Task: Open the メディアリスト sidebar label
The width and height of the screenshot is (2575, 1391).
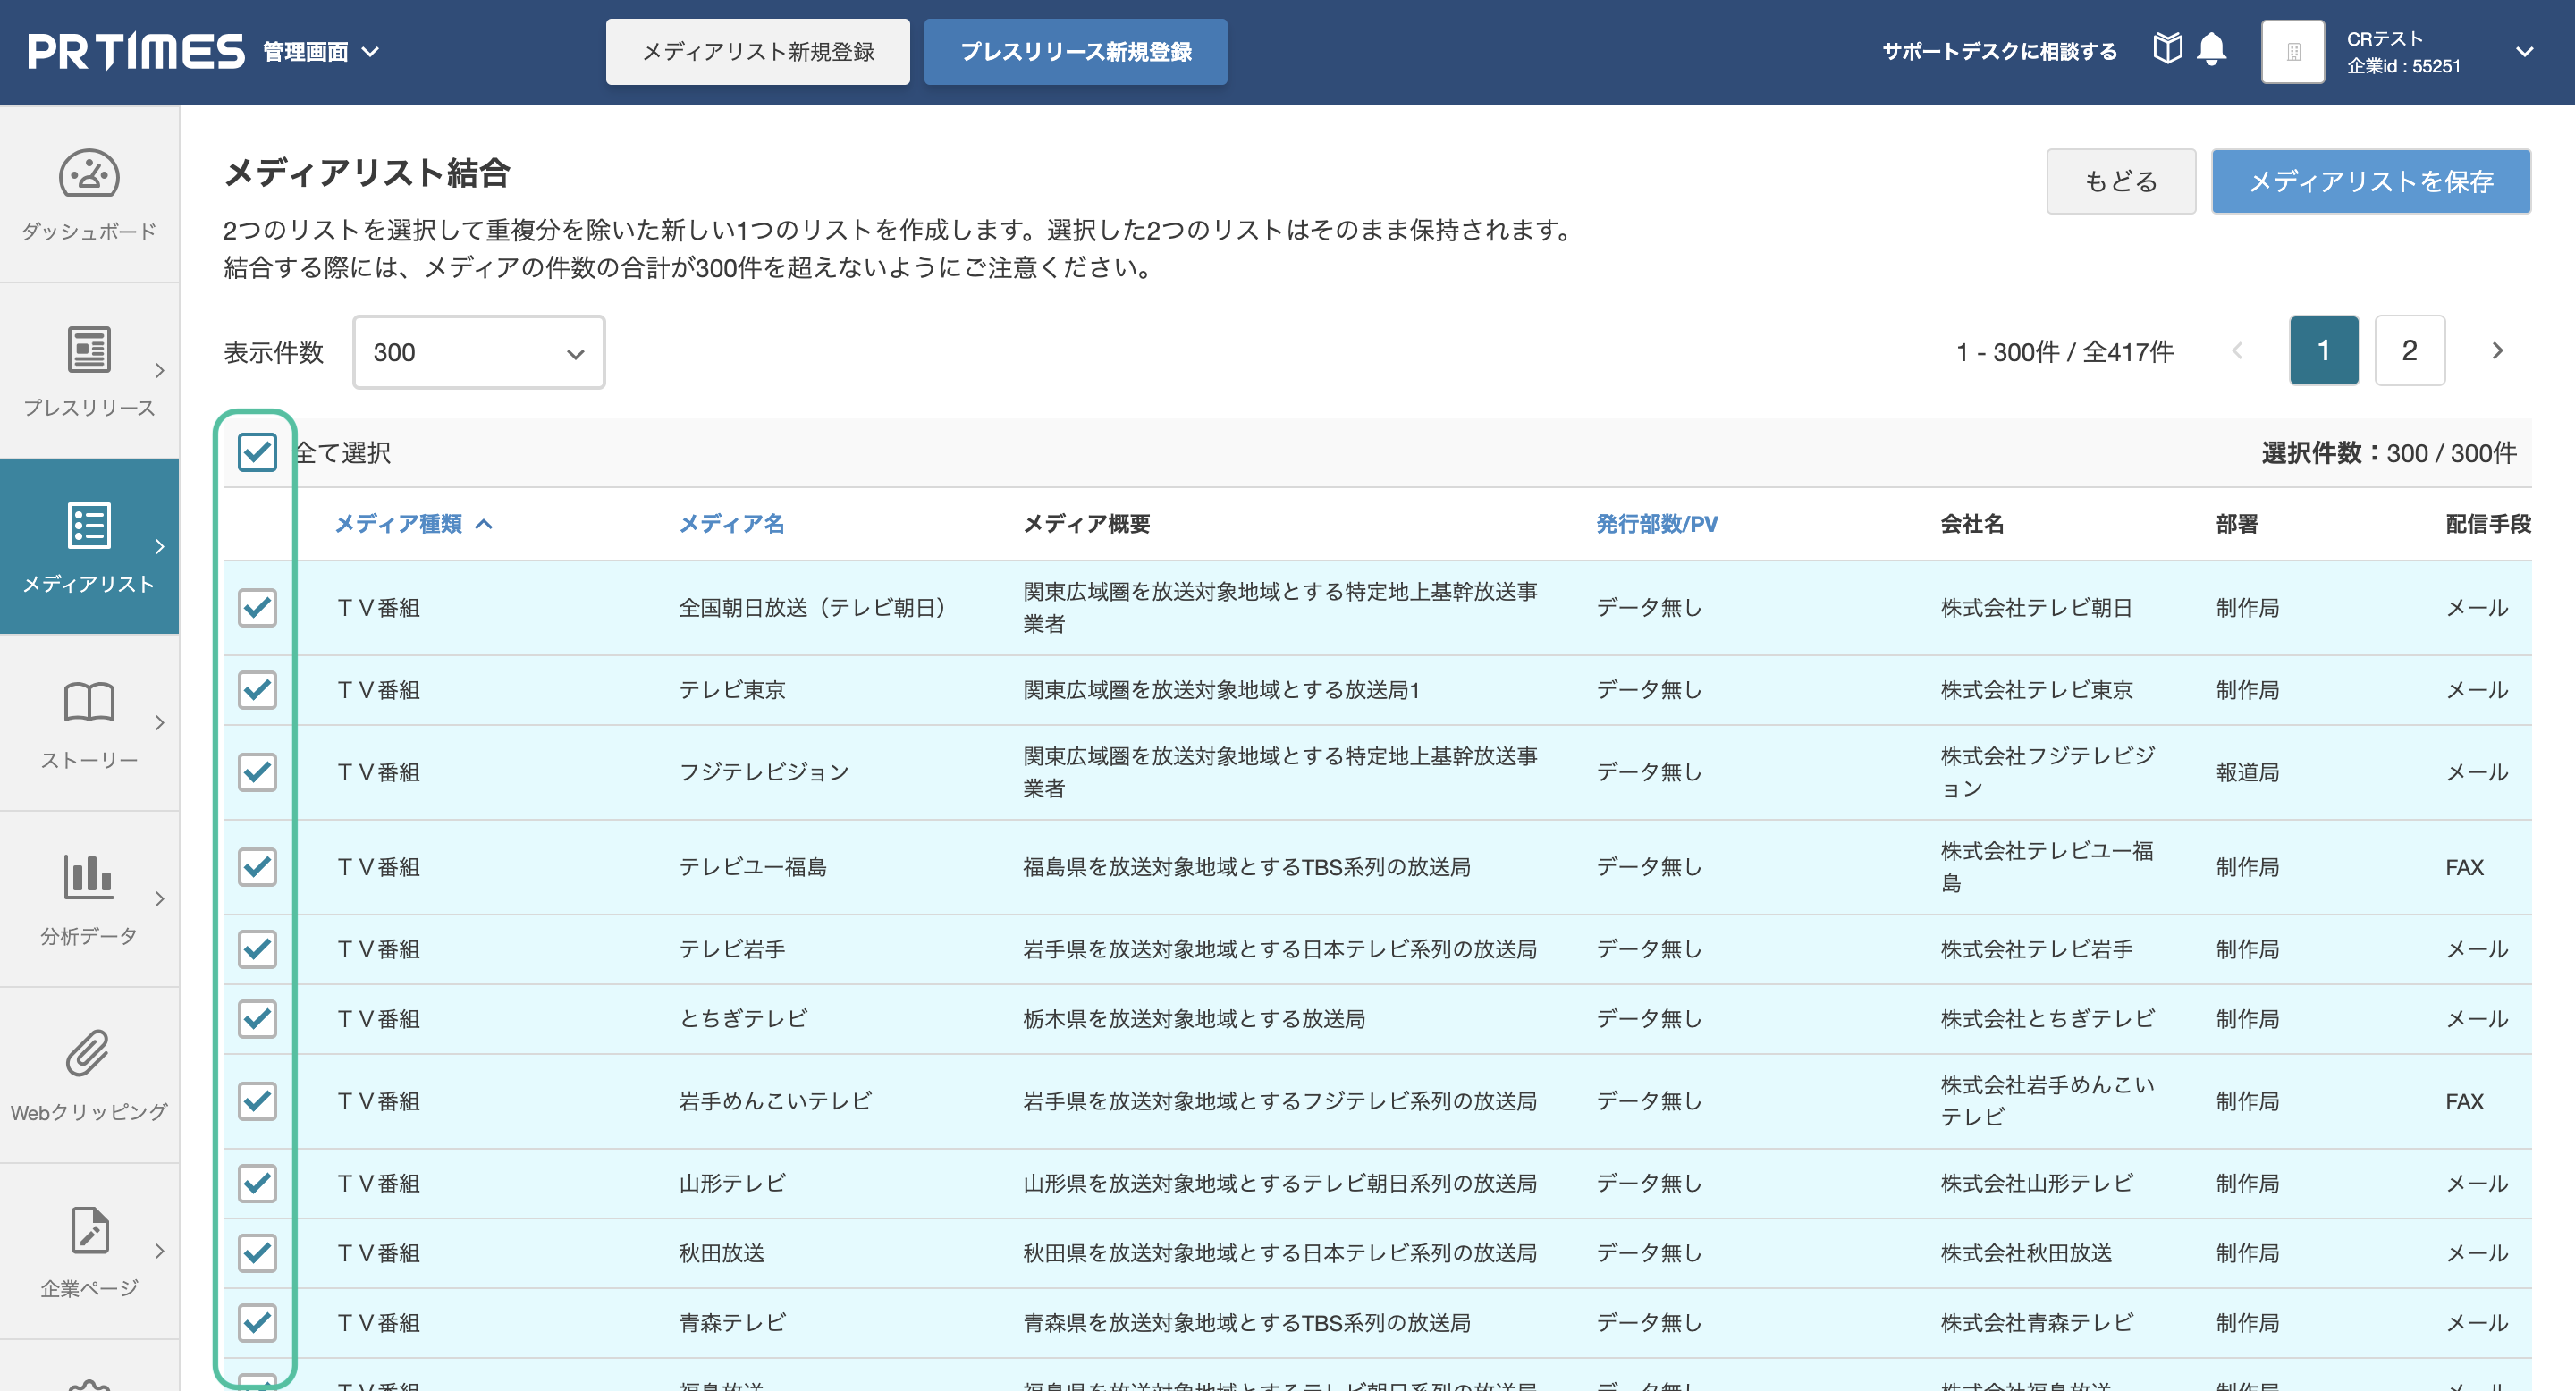Action: tap(89, 583)
